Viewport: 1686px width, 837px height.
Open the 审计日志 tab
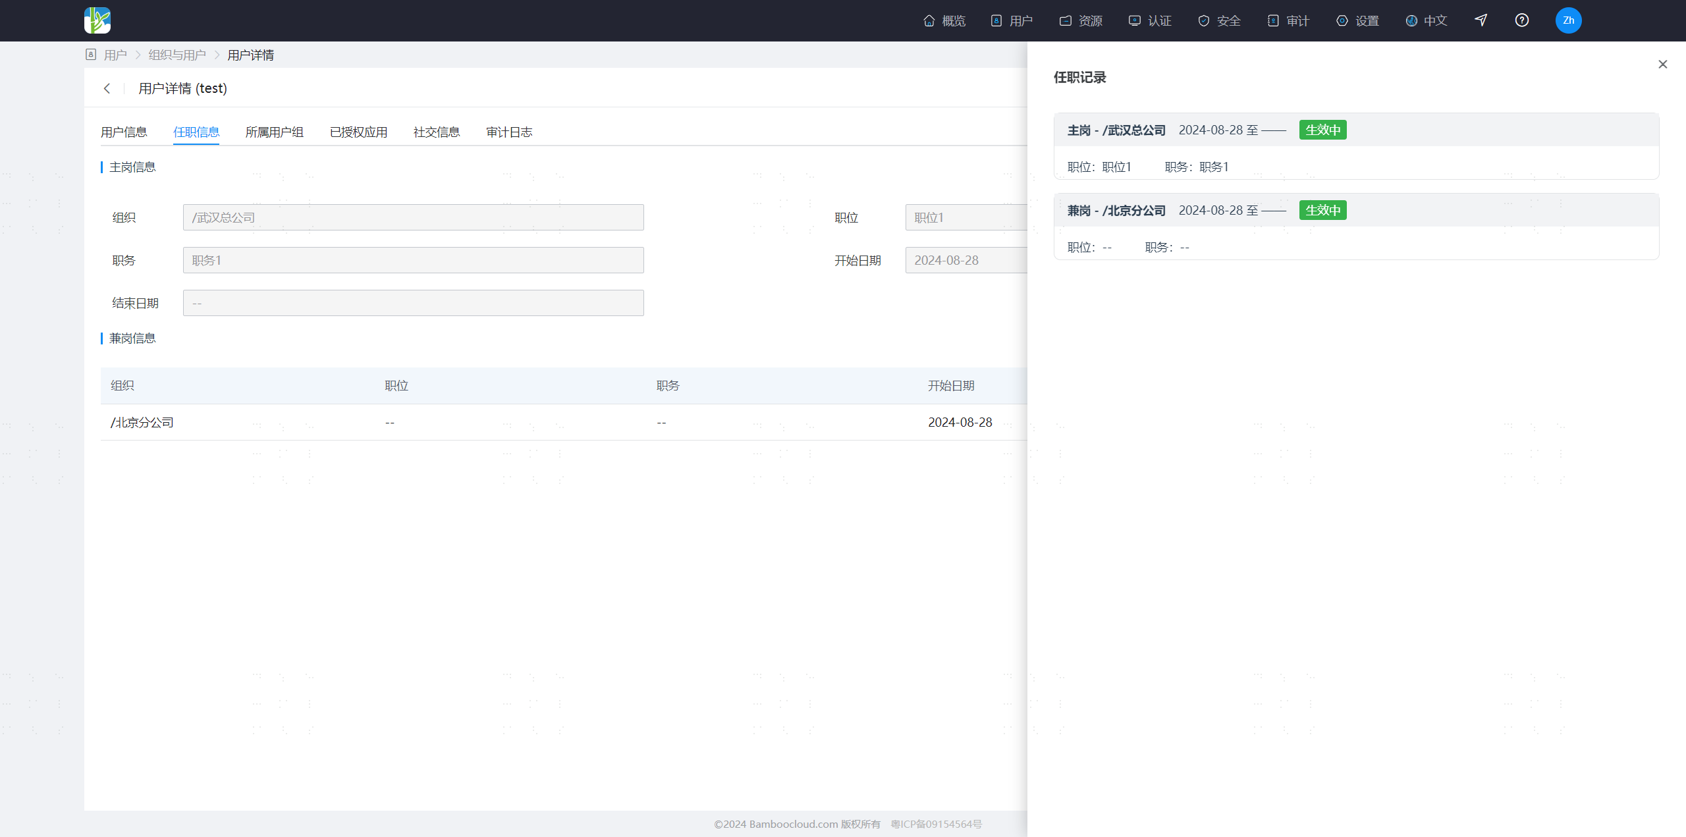pyautogui.click(x=509, y=132)
